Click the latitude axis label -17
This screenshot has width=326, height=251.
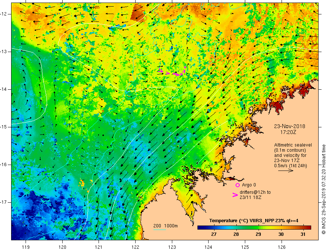coord(4,202)
